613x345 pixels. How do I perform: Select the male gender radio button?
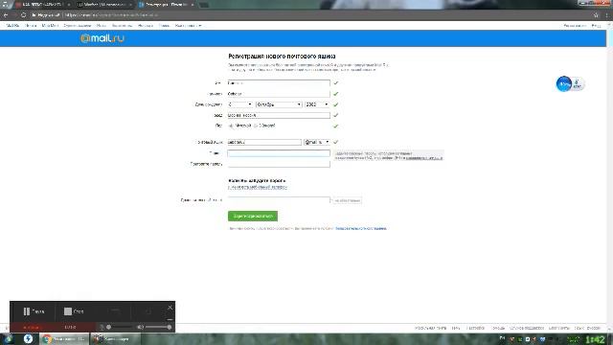pos(231,126)
